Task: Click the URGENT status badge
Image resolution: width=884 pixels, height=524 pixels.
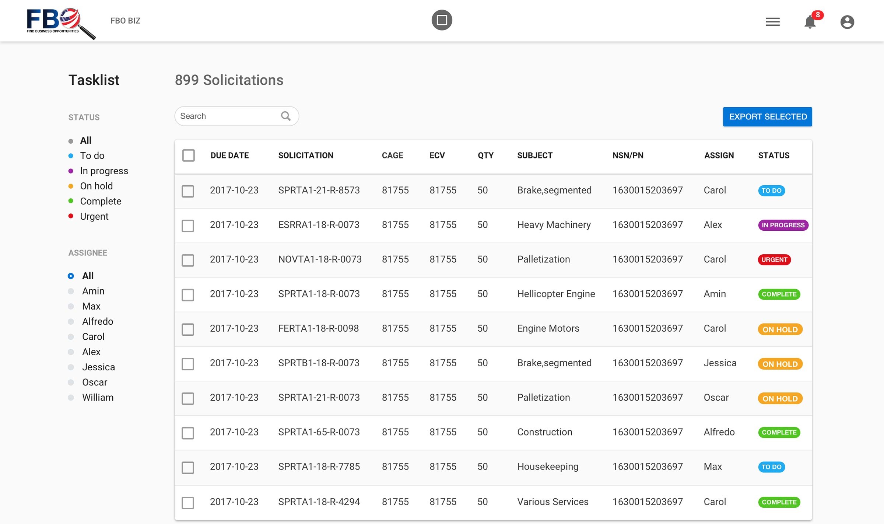Action: pos(774,259)
